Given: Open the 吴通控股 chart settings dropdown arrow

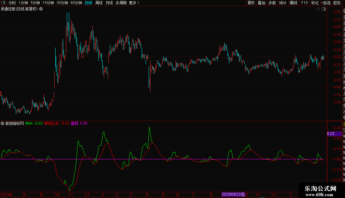Looking at the screenshot, I should (x=41, y=9).
